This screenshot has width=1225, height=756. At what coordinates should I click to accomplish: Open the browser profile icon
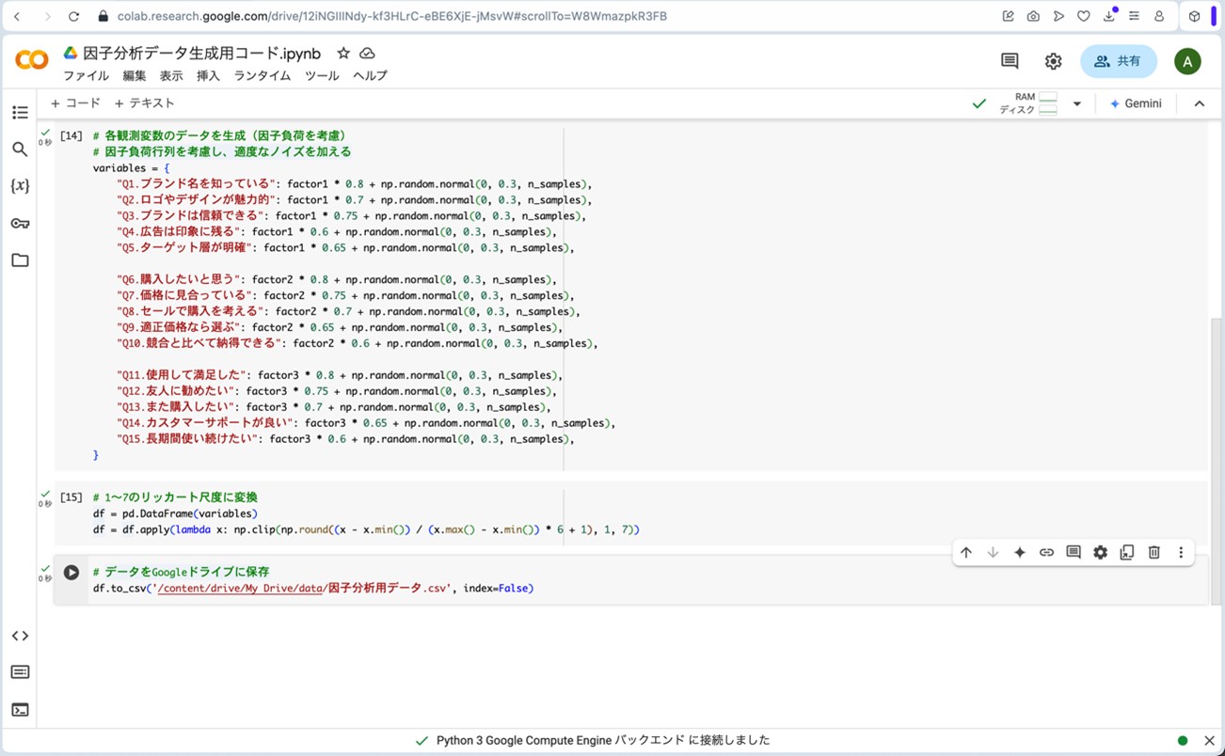point(1159,16)
